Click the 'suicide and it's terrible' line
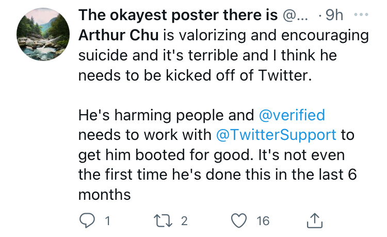 (207, 55)
